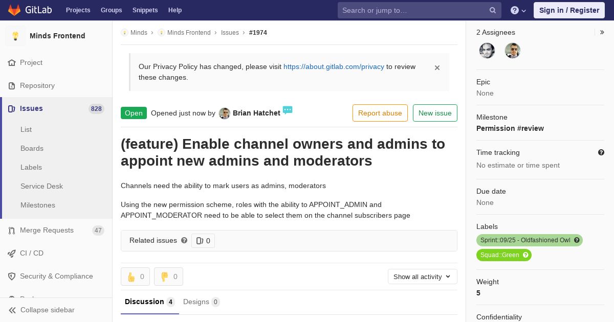Open the about.gitlab.com/privacy link
This screenshot has width=614, height=322.
click(x=334, y=66)
